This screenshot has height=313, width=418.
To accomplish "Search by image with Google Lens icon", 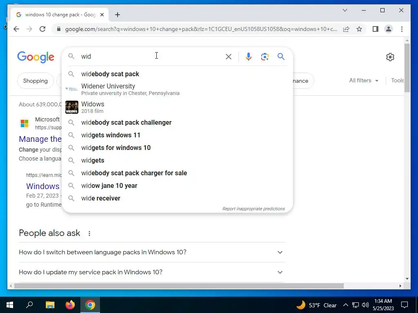I will point(265,56).
